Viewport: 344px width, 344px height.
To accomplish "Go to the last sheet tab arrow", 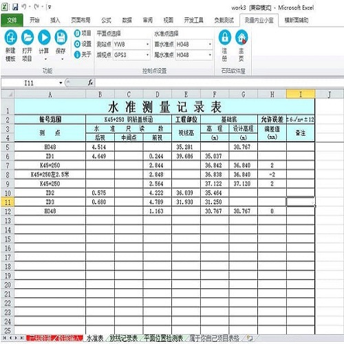I will coord(22,338).
